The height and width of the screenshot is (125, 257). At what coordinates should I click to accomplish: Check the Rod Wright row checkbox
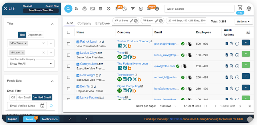69,77
